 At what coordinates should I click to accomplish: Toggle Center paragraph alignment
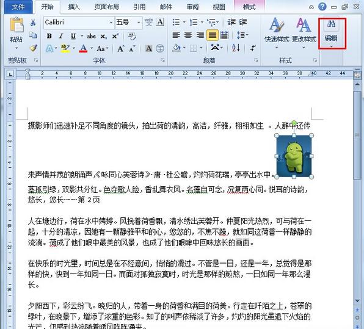point(188,35)
